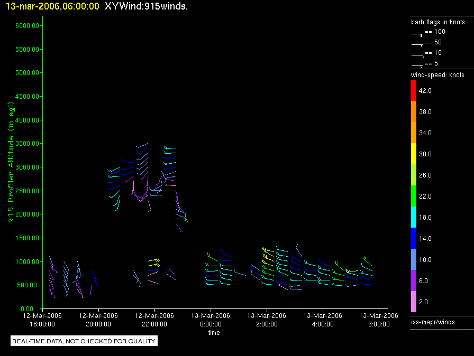Click the 50-knot barb flag legend symbol
This screenshot has width=474, height=356.
[x=417, y=45]
